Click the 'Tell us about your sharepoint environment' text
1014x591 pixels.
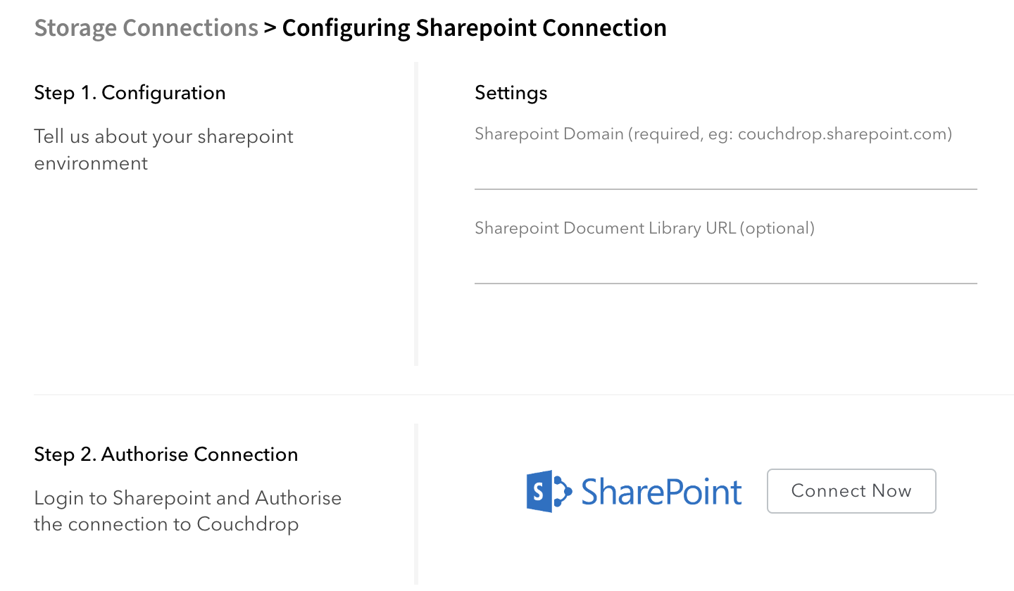pos(163,149)
